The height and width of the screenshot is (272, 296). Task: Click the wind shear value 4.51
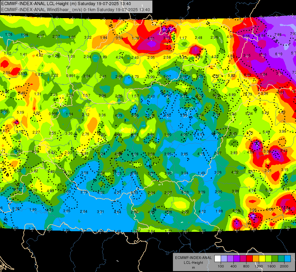[271, 228]
